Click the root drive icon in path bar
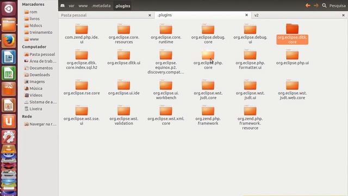The image size is (348, 196). 63,5
